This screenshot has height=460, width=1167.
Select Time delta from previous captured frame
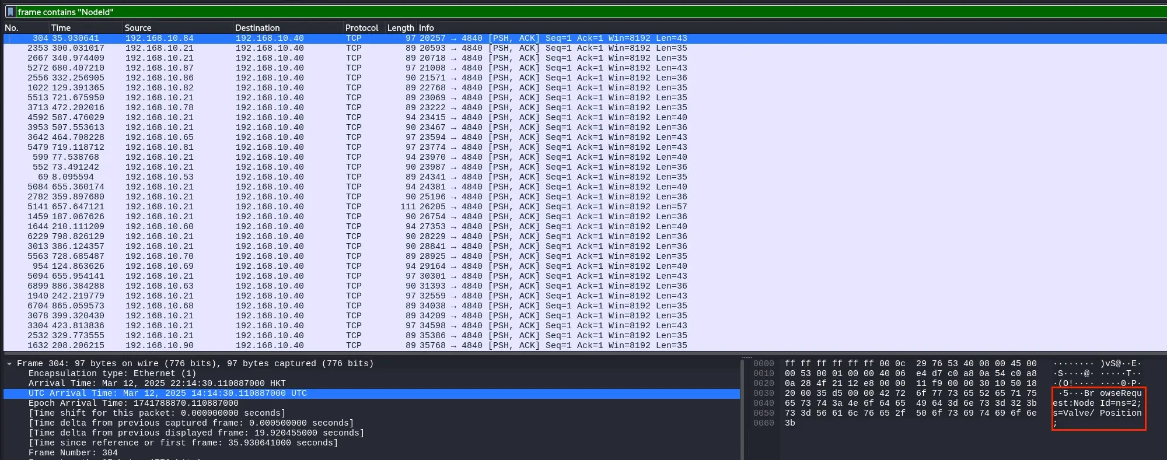click(372, 423)
